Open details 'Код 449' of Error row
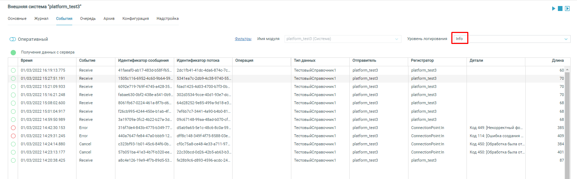 pyautogui.click(x=496, y=128)
